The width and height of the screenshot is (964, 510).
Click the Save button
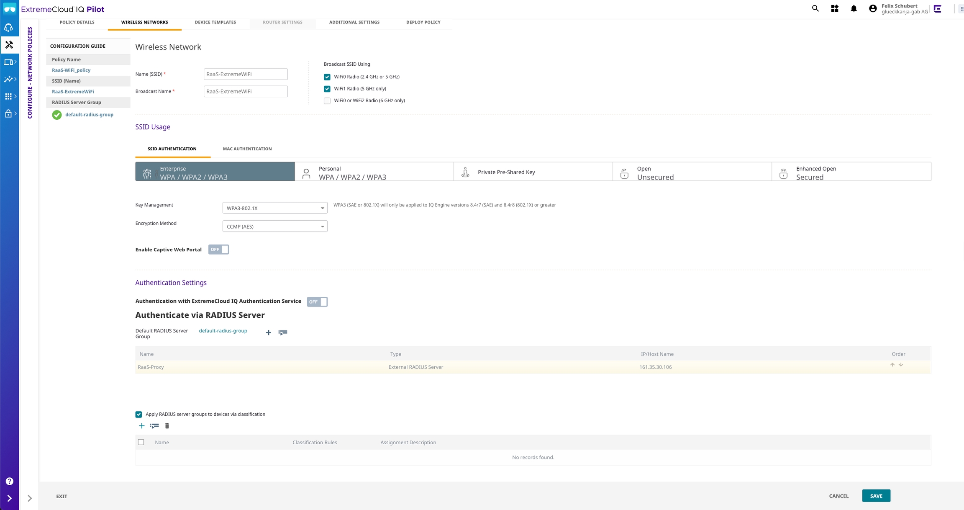coord(876,496)
